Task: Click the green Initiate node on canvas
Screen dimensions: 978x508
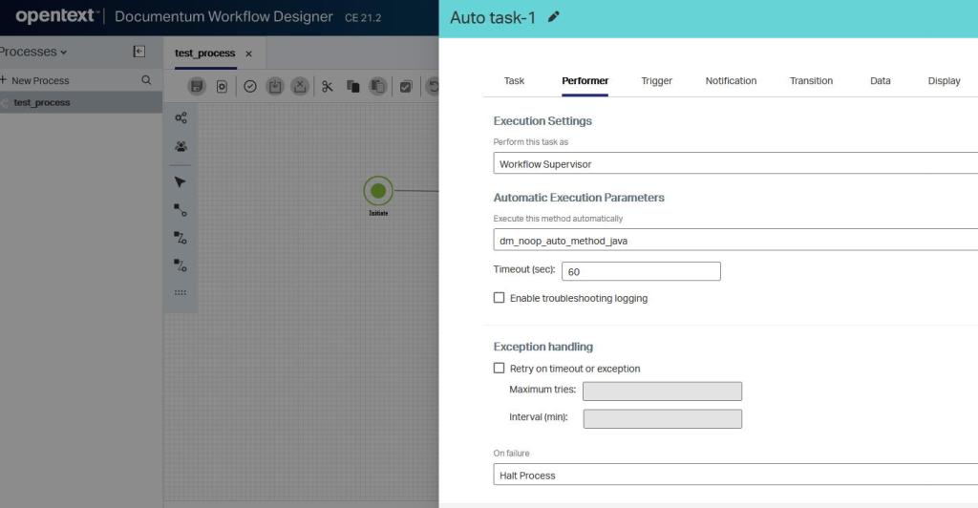Action: [378, 191]
